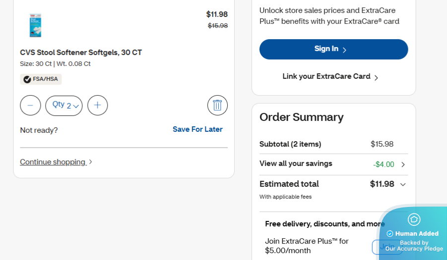Increase quantity with the plus button
This screenshot has width=447, height=260.
coord(97,105)
